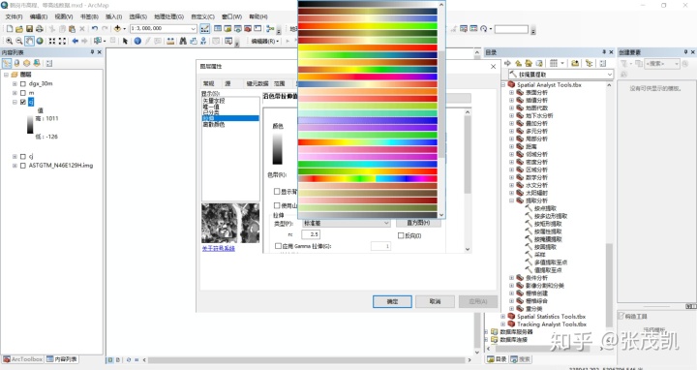Open the ModelBuilder window icon

(x=270, y=29)
